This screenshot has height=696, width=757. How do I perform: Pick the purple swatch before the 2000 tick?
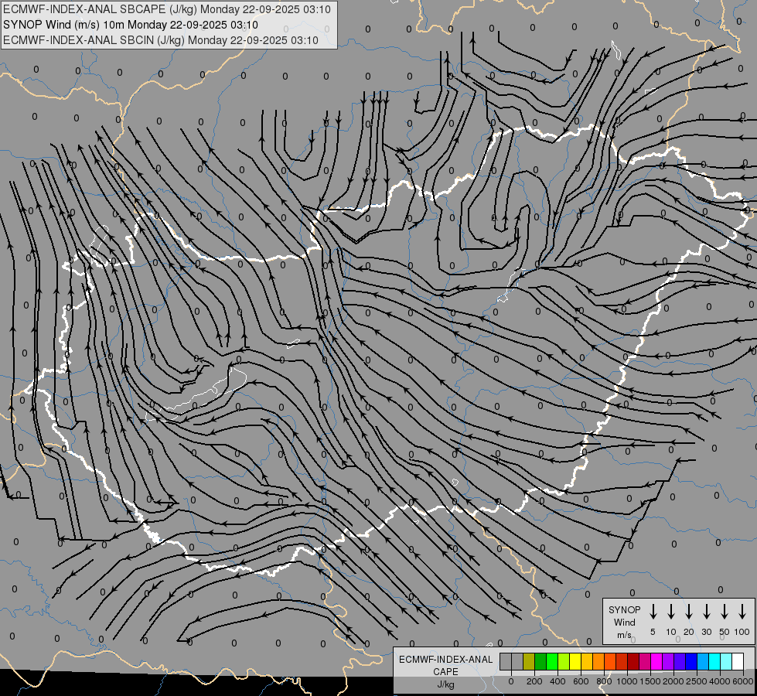point(667,661)
